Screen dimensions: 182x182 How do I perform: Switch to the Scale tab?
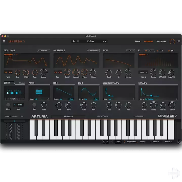22,83
